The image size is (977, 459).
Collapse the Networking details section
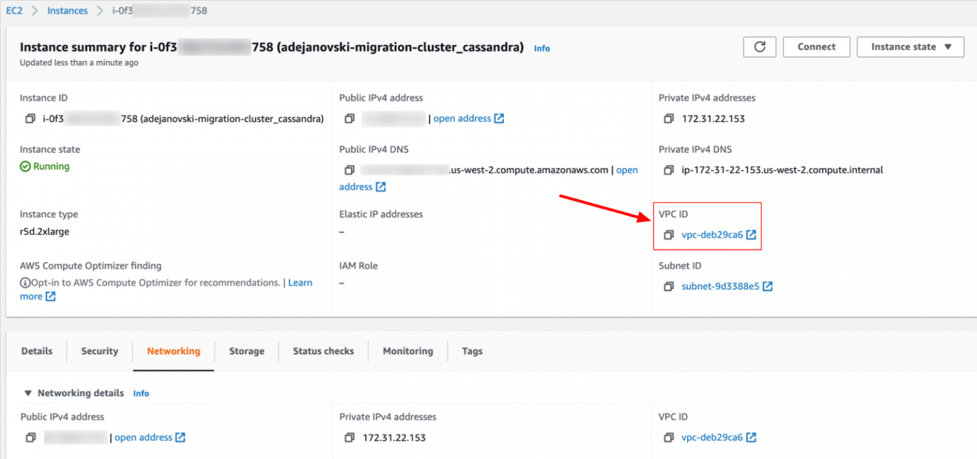(x=27, y=394)
